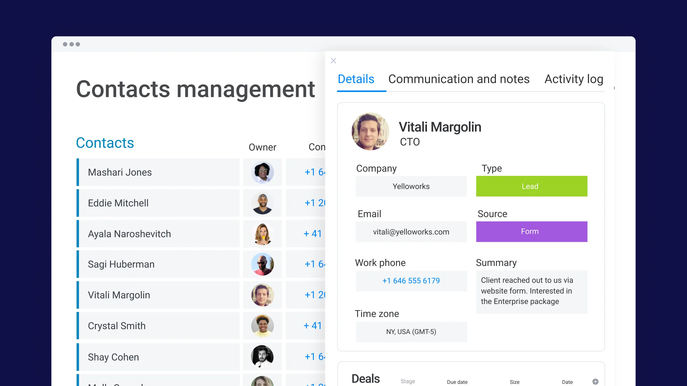Image resolution: width=687 pixels, height=386 pixels.
Task: Click Mashari Jones owner avatar
Action: (x=262, y=172)
